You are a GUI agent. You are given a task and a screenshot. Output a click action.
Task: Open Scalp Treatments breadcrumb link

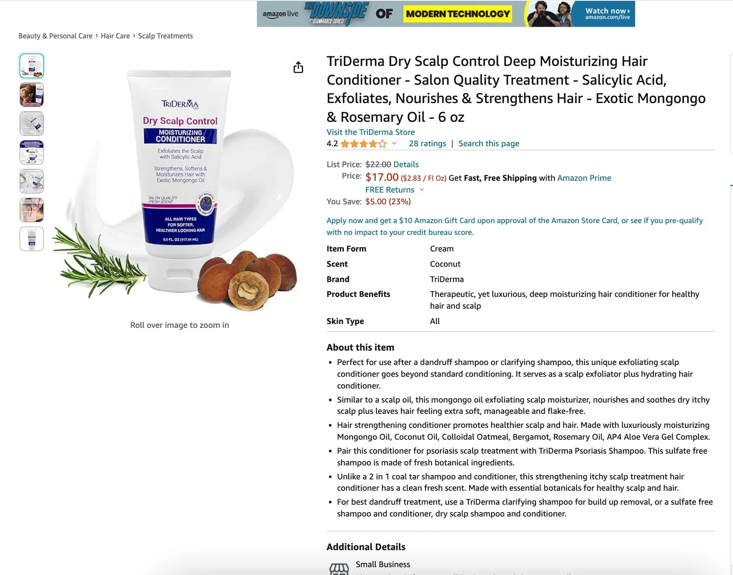point(166,36)
